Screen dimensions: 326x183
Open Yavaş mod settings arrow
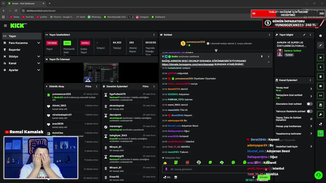[x=311, y=89]
